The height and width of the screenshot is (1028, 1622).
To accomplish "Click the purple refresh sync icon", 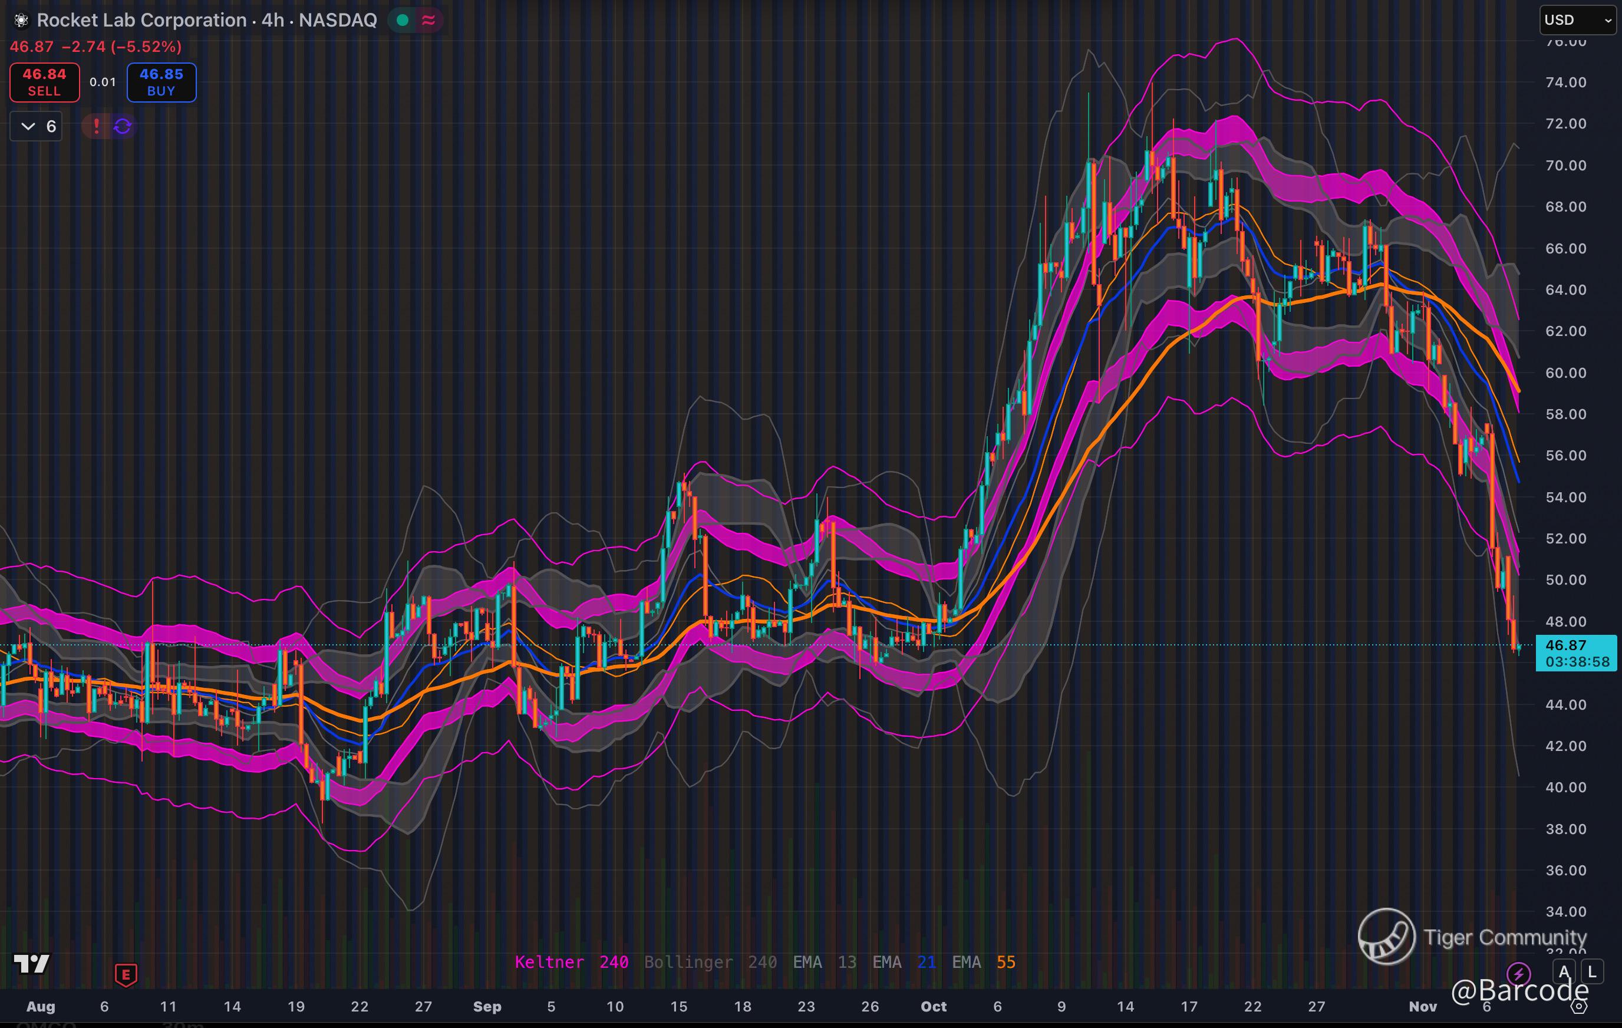I will pos(123,126).
